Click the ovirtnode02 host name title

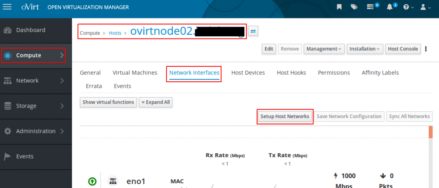(187, 31)
